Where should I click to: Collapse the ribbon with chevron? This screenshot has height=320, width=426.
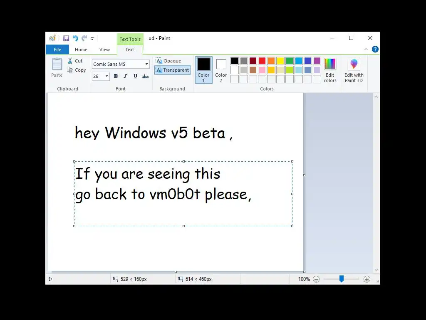tap(366, 49)
